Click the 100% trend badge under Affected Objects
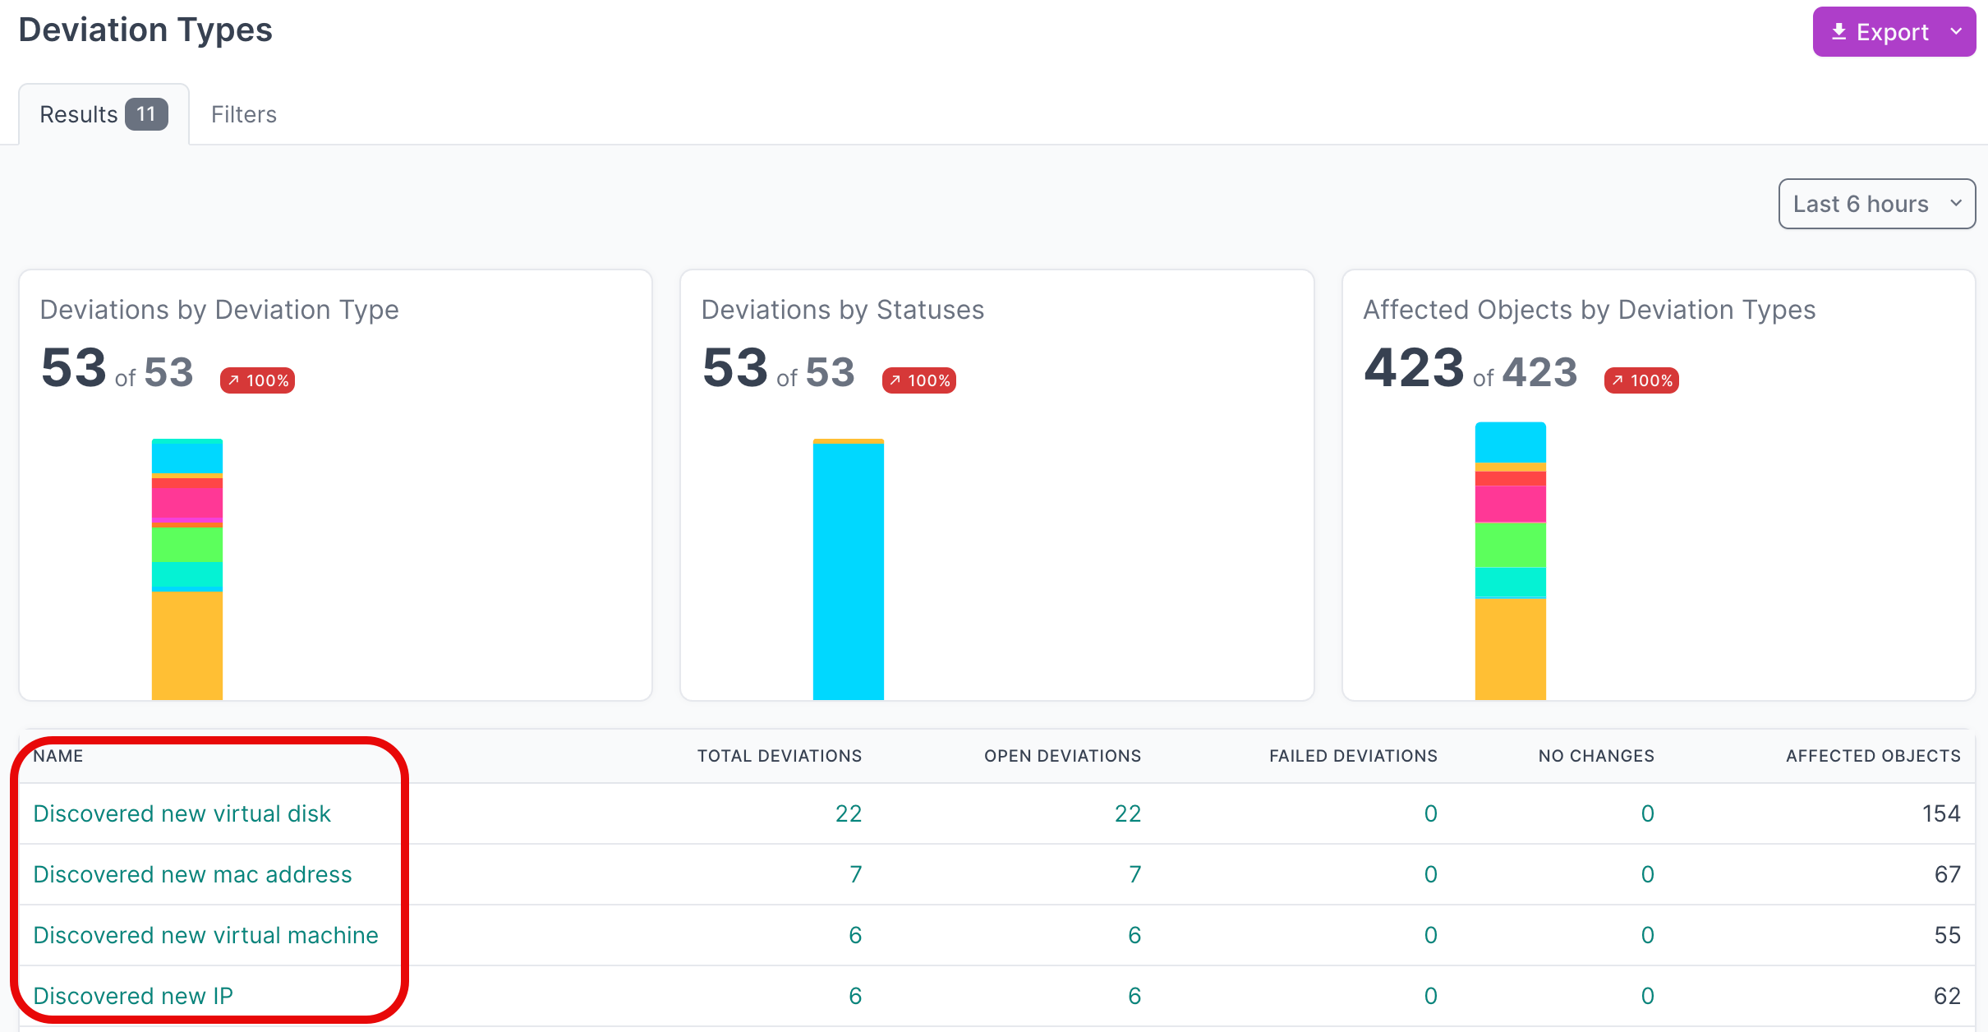Screen dimensions: 1988x1032 coord(1641,380)
